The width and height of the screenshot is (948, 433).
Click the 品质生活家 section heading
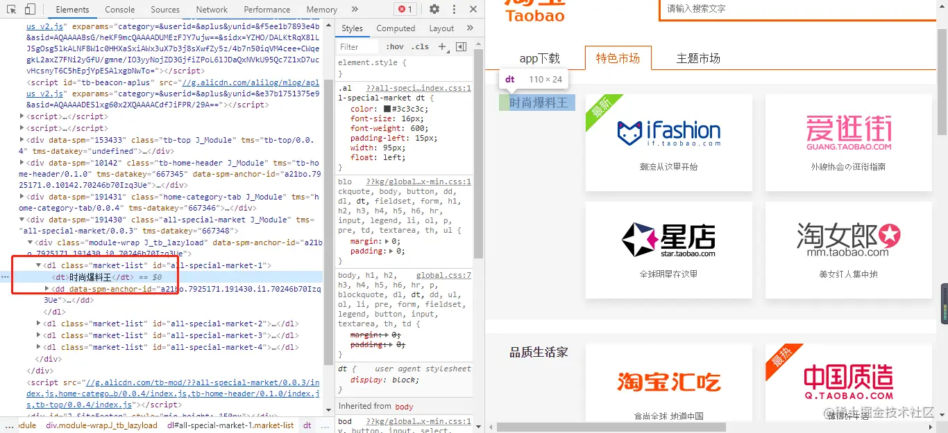click(539, 352)
